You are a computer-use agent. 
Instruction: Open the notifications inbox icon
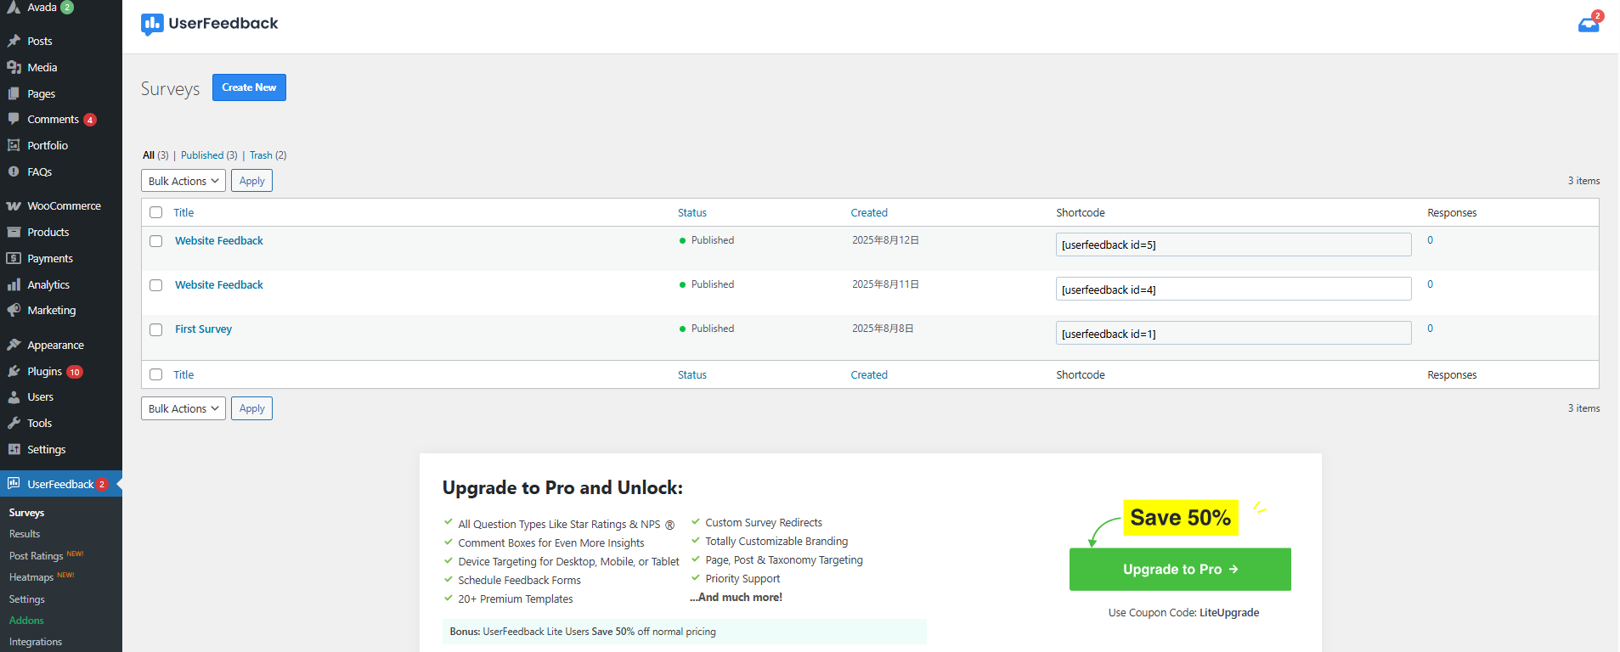[1588, 25]
